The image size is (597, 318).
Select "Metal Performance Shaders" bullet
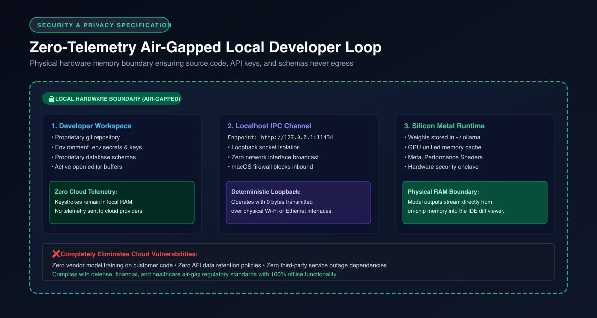(x=443, y=157)
